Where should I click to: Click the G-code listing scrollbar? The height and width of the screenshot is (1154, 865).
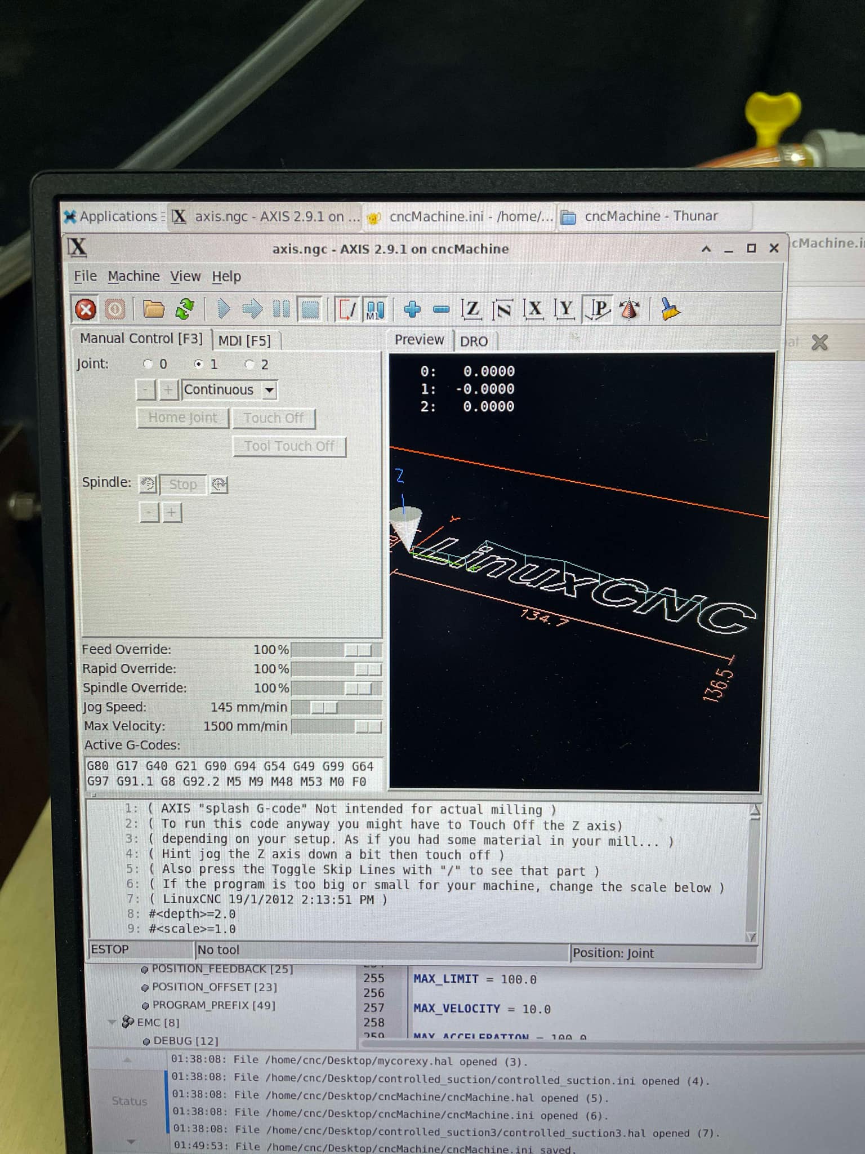[x=752, y=873]
